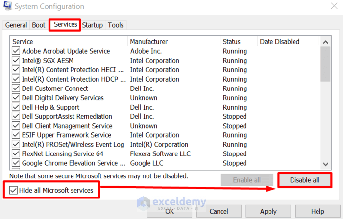The height and width of the screenshot is (219, 343).
Task: Sort services by Status column header
Action: [x=232, y=42]
